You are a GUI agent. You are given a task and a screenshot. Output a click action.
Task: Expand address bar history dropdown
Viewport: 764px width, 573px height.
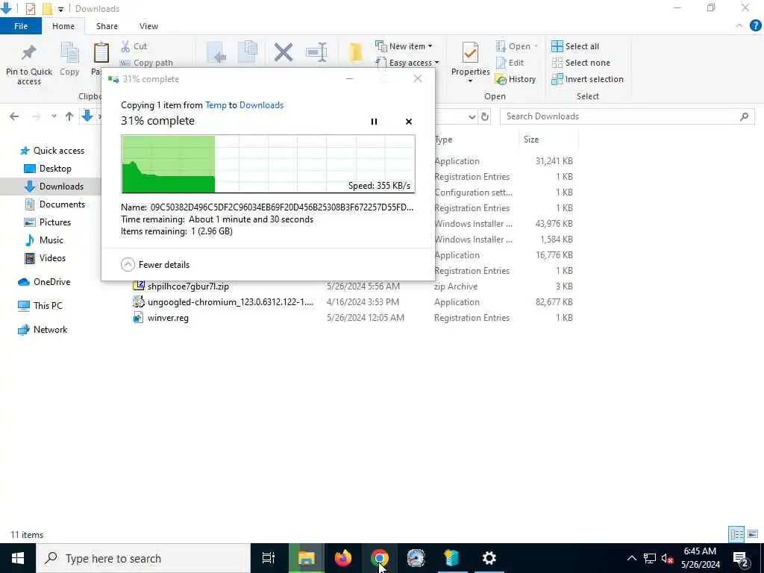472,116
